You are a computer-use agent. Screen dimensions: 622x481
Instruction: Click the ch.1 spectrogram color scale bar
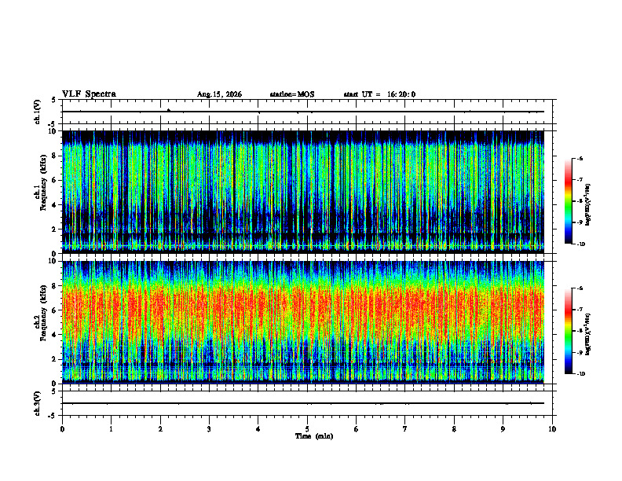(569, 201)
